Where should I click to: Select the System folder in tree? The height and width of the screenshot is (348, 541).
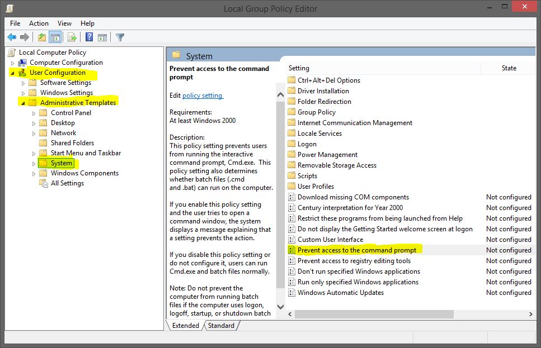pyautogui.click(x=62, y=163)
